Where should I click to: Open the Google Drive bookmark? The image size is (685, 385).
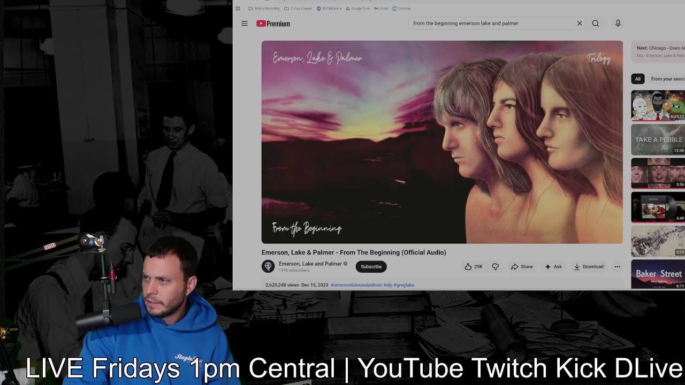tap(358, 9)
